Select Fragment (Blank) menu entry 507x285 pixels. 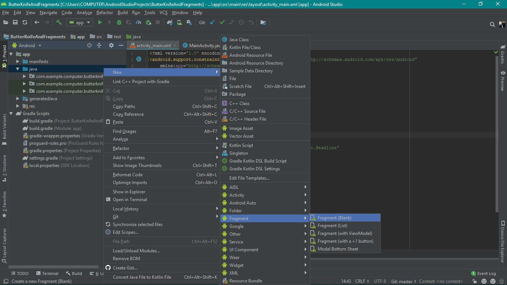(x=345, y=218)
